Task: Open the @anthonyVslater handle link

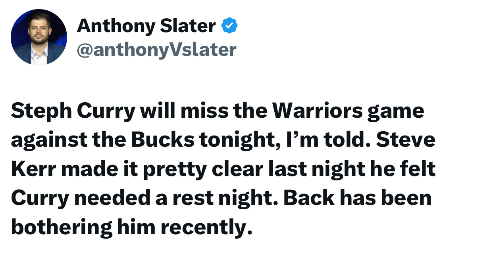Action: [156, 50]
